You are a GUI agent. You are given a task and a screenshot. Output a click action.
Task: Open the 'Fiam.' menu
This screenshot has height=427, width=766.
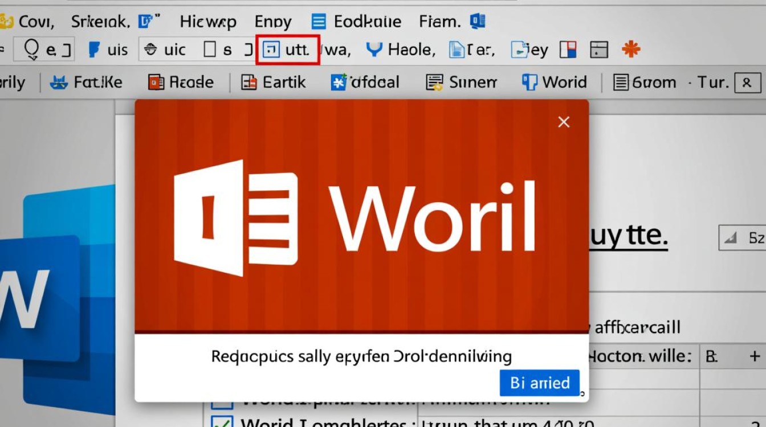tap(439, 22)
